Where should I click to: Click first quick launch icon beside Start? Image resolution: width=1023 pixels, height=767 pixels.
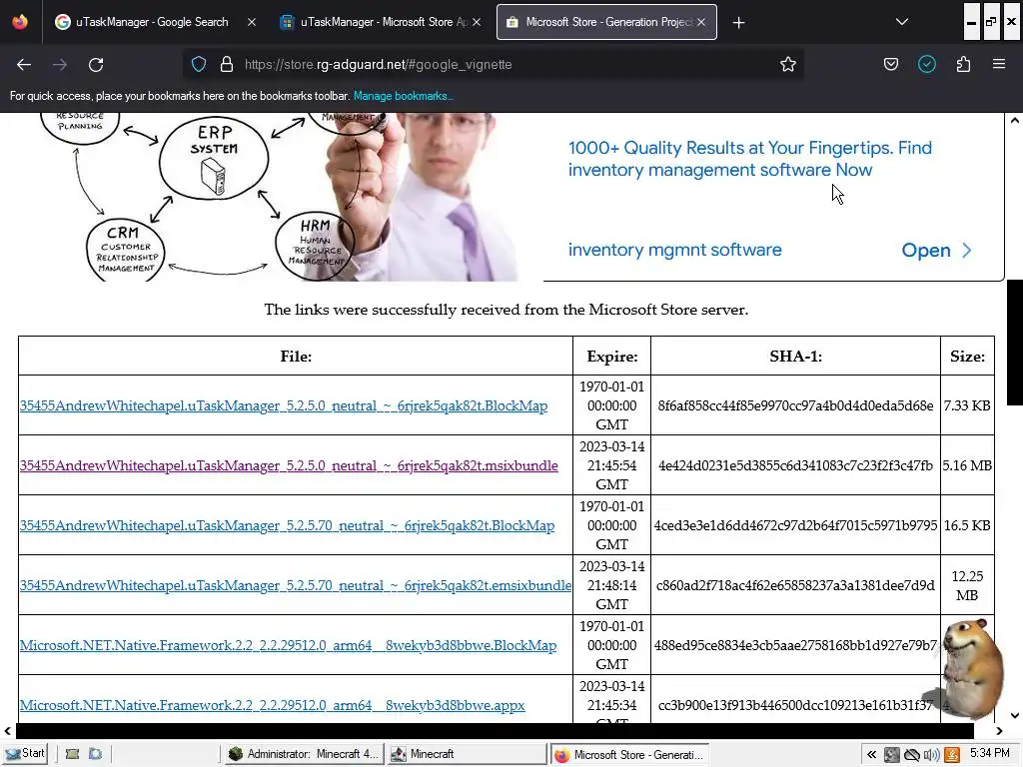pyautogui.click(x=72, y=754)
